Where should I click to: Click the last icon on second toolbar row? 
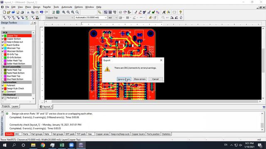[x=181, y=17]
